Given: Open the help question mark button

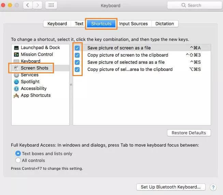Looking at the screenshot, I should click(213, 187).
